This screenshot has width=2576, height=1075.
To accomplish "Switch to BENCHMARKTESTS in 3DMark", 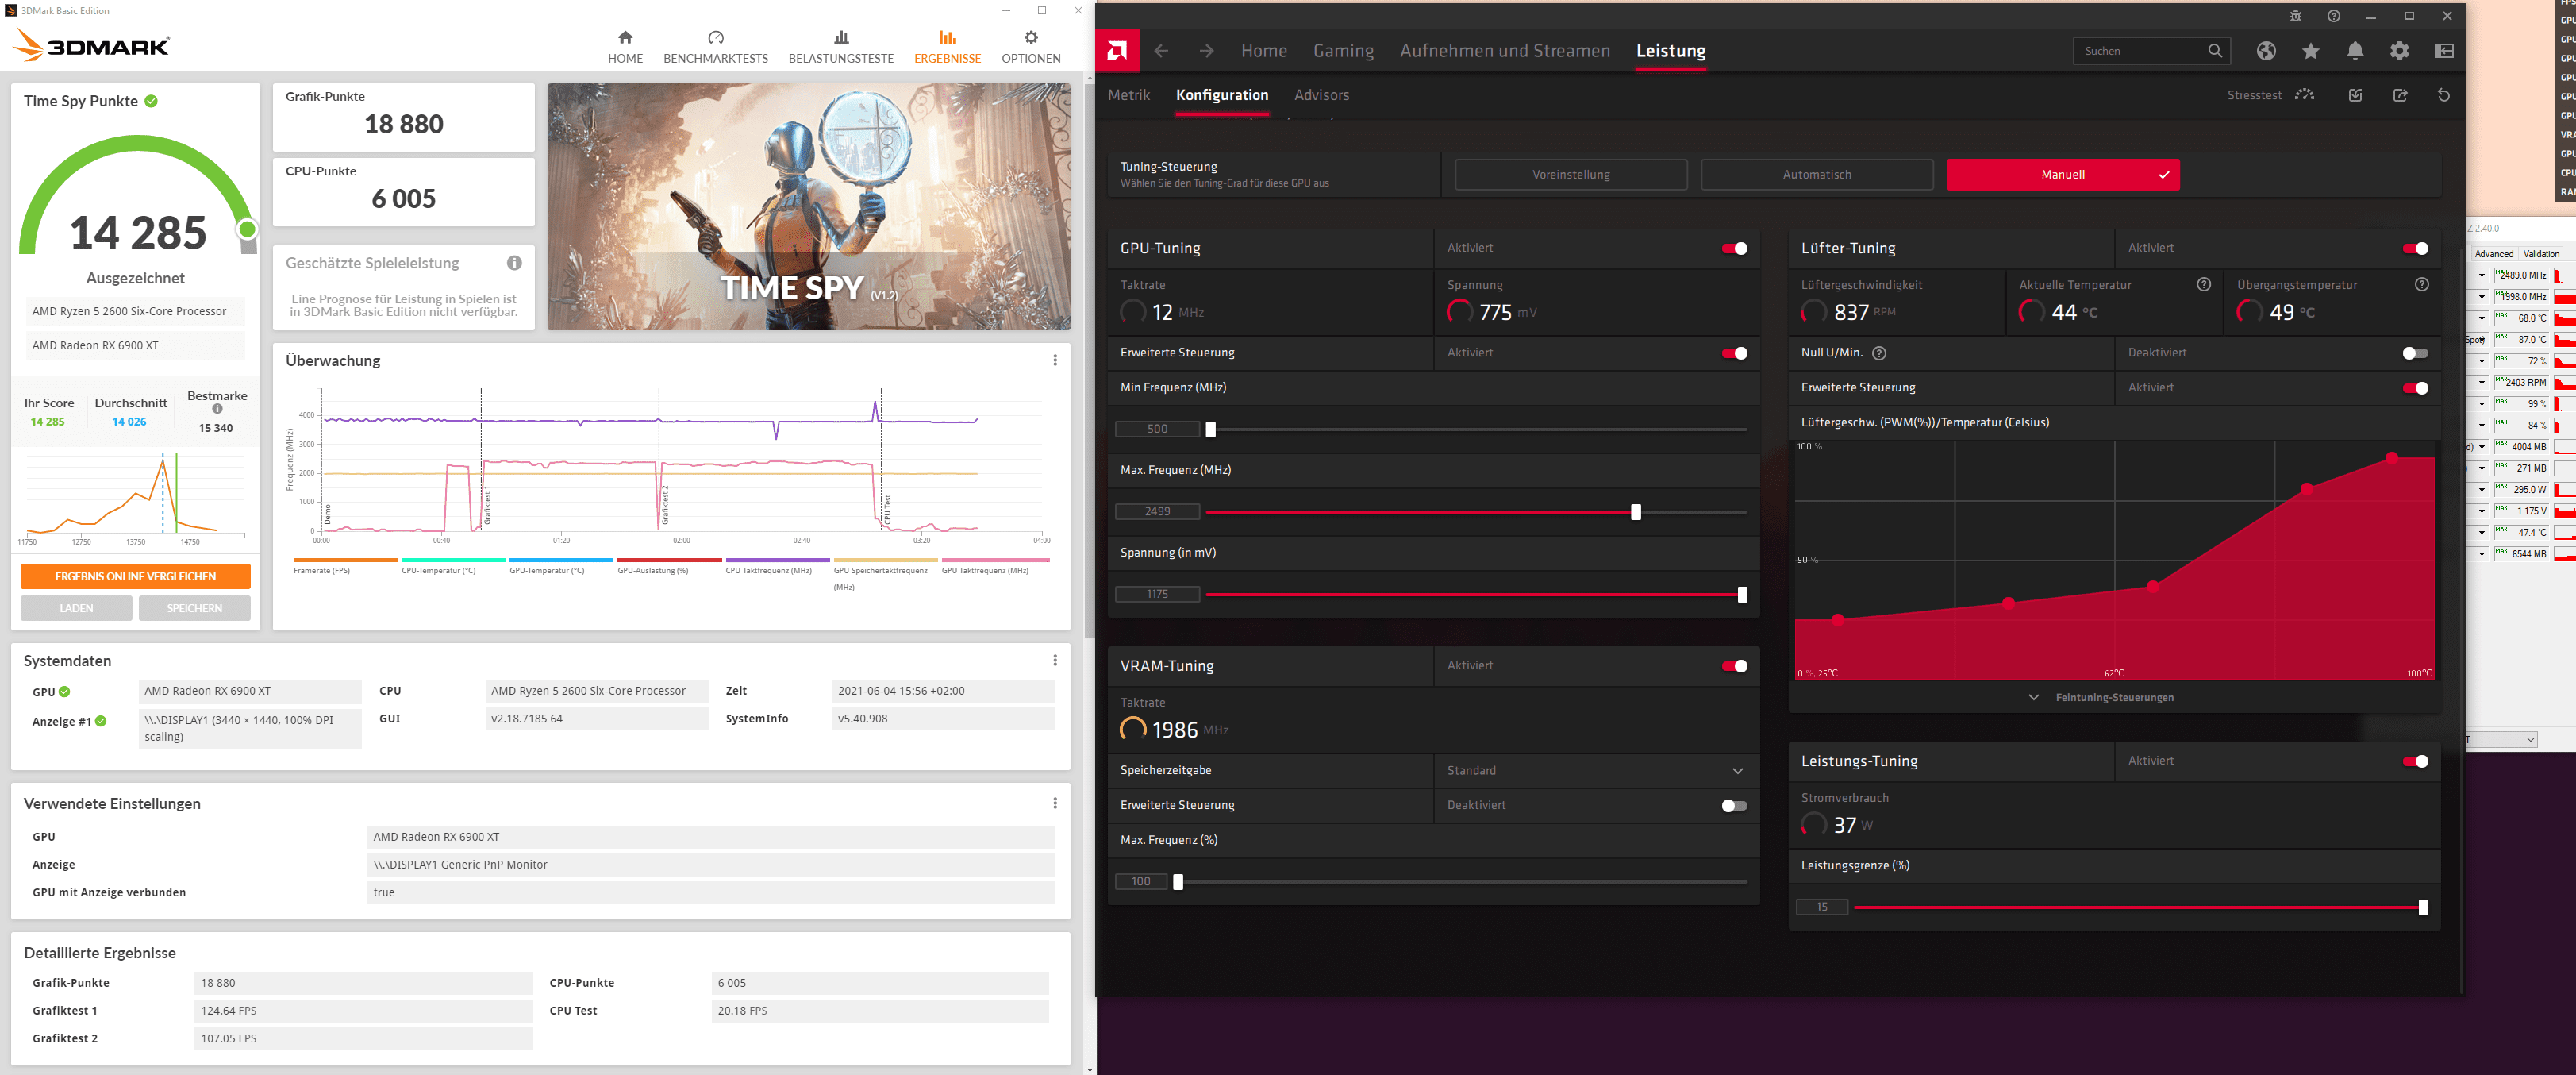I will point(716,47).
